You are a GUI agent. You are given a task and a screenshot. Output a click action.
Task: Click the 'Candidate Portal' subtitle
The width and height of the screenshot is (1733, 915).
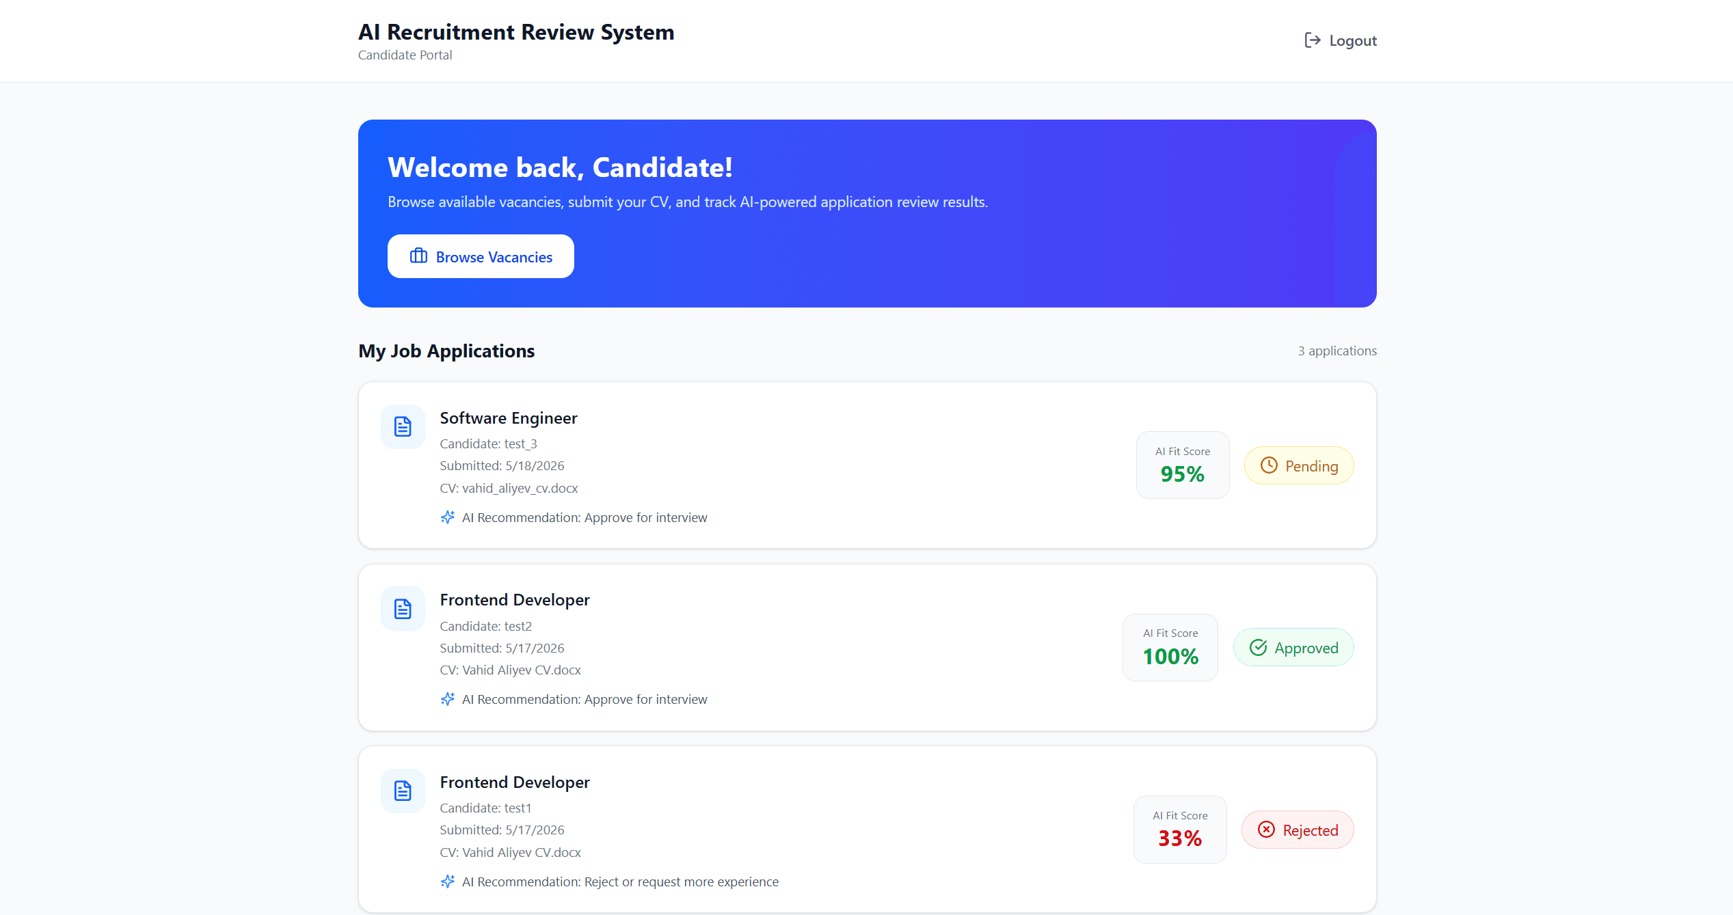coord(405,55)
